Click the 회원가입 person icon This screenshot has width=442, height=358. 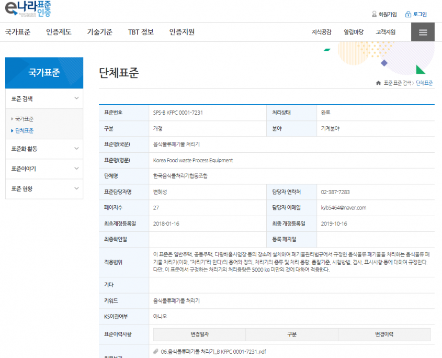374,14
